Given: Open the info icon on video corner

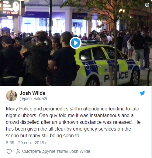Looking at the screenshot, I should pos(147,5).
